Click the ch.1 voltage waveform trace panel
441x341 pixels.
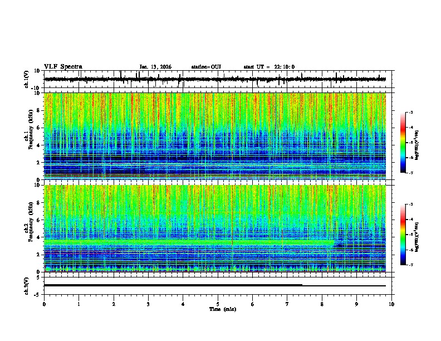click(x=218, y=79)
